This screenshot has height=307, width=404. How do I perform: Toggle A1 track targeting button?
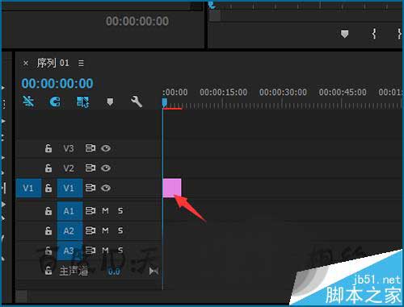pyautogui.click(x=69, y=211)
